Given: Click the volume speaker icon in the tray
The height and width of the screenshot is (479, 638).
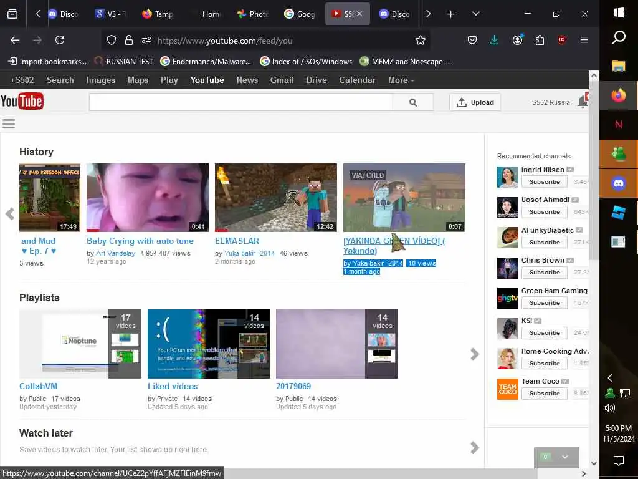Looking at the screenshot, I should (x=610, y=408).
